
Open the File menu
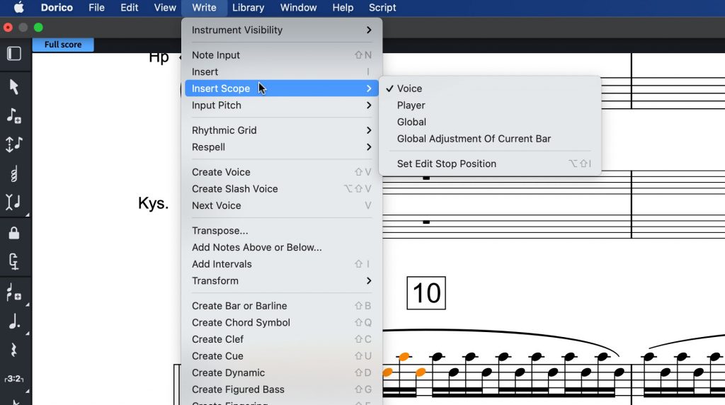(x=96, y=7)
